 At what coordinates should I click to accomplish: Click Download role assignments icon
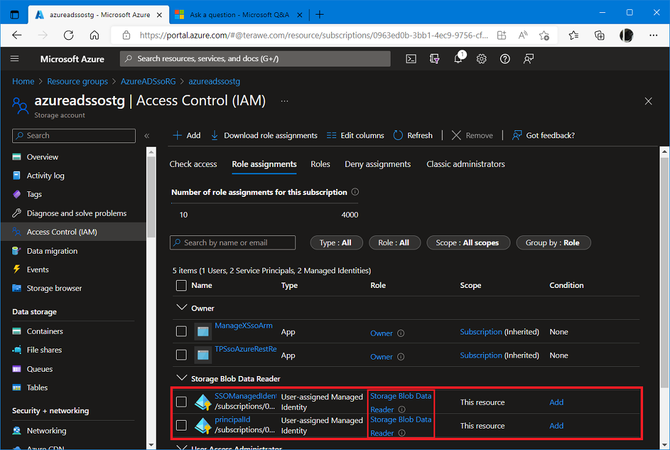215,135
